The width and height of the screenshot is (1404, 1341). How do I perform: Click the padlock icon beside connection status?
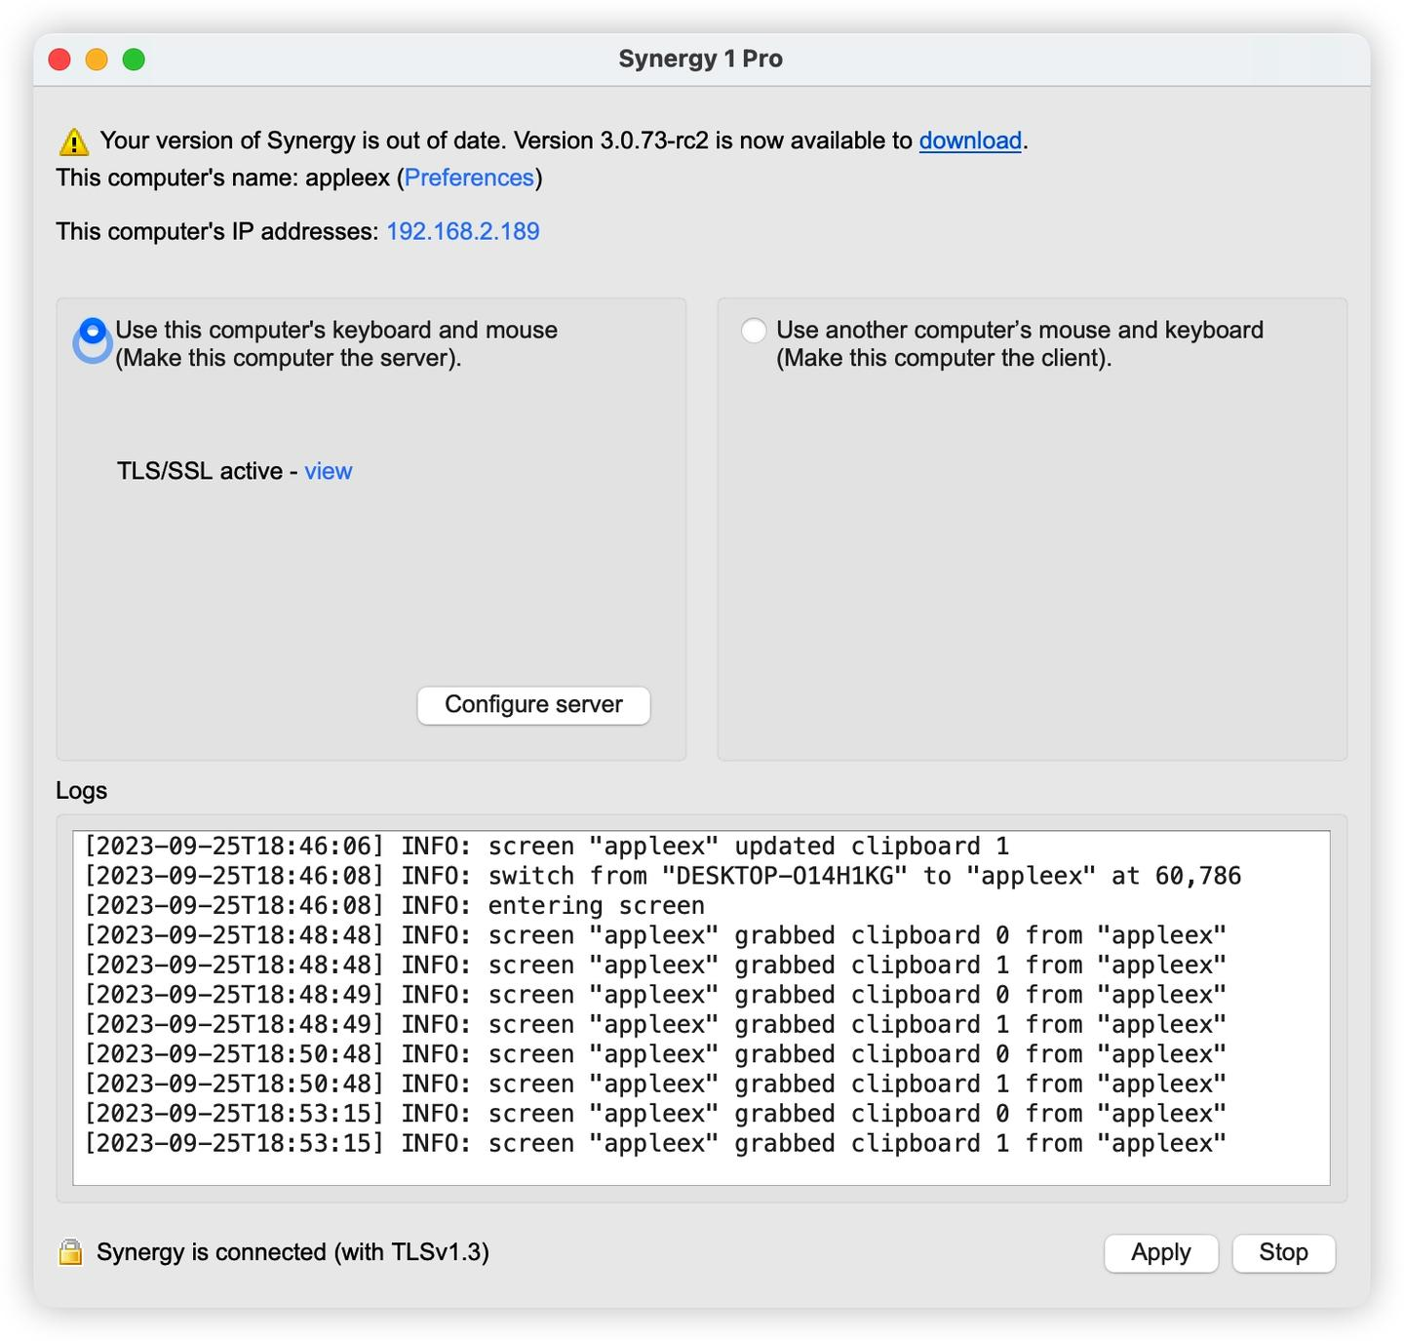tap(70, 1251)
